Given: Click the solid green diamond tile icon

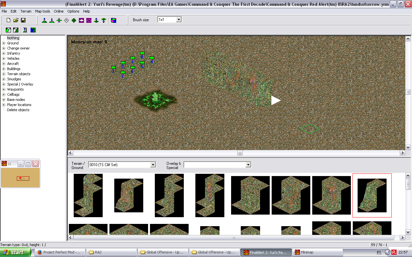Looking at the screenshot, I should click(74, 20).
